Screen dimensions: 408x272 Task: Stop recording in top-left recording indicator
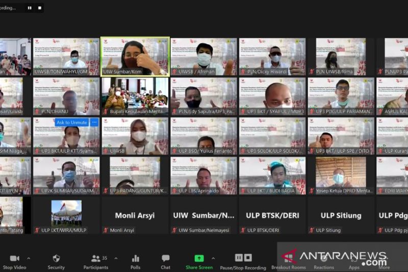tap(40, 8)
